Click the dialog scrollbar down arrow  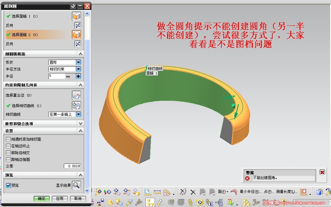pos(87,191)
